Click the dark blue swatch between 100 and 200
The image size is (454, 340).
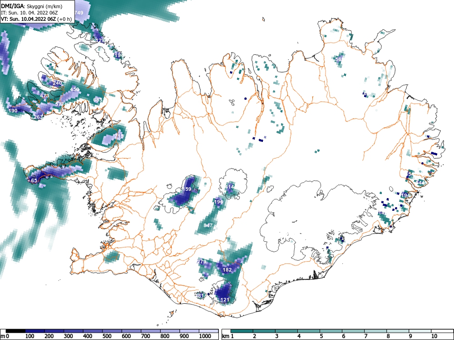tap(35, 331)
